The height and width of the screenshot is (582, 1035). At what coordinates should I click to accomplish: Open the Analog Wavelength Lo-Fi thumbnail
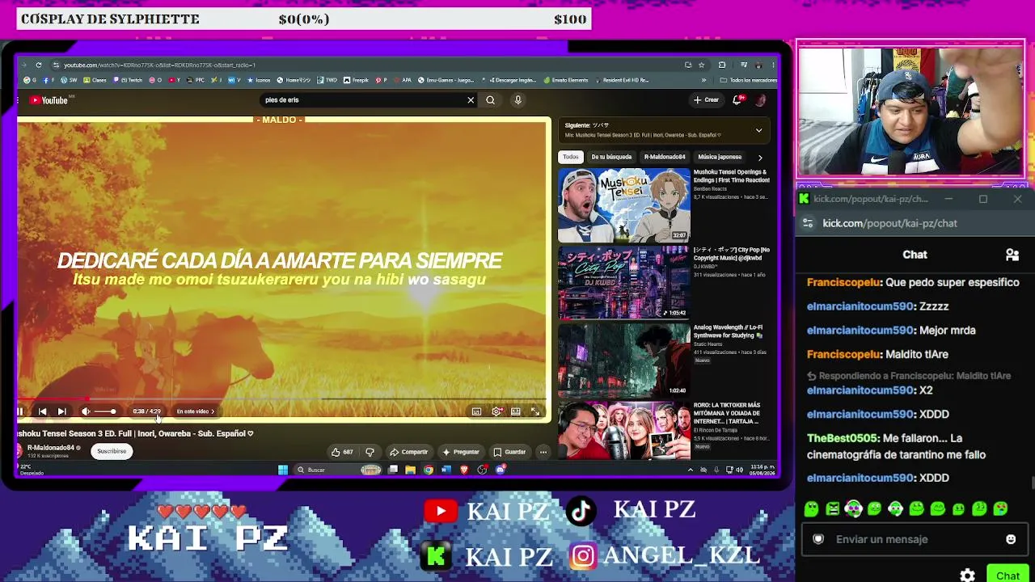623,361
